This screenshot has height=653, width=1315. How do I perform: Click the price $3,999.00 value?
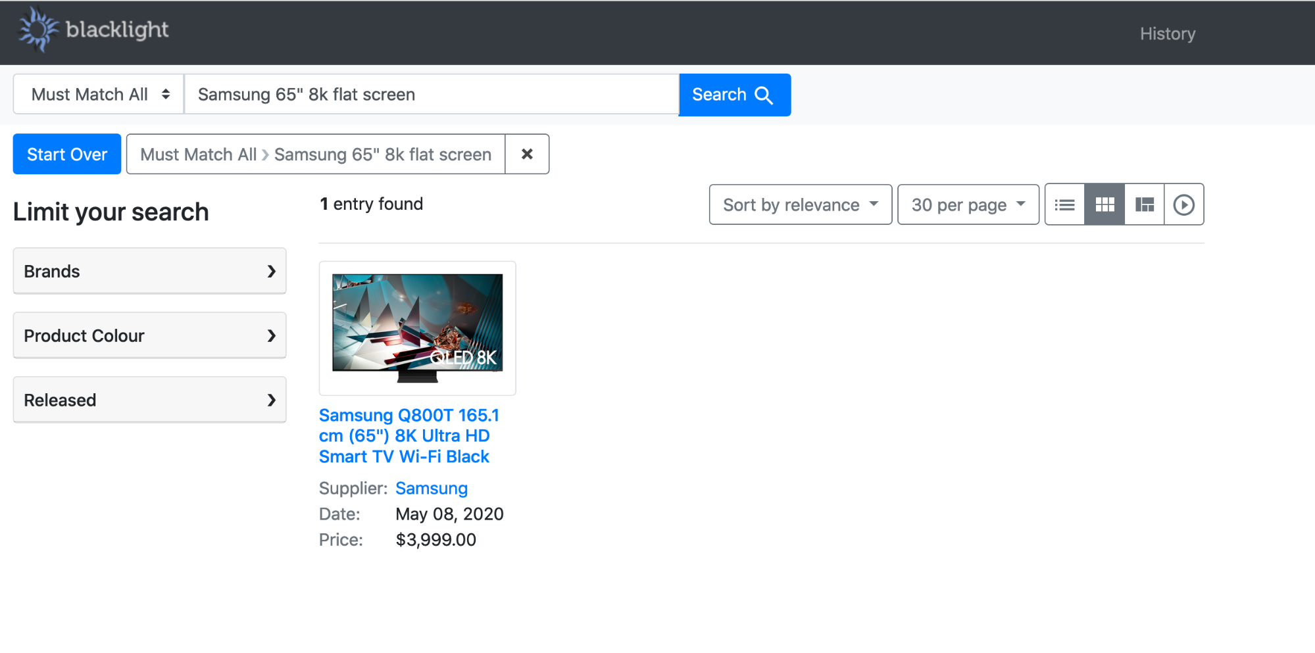tap(435, 540)
